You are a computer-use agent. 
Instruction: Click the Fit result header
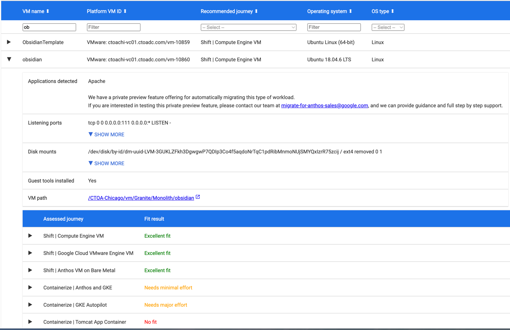(154, 219)
